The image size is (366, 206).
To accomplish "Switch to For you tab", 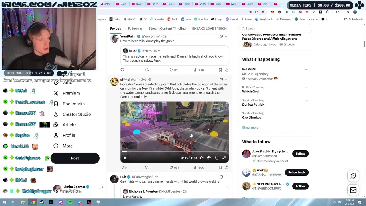I will pyautogui.click(x=116, y=29).
